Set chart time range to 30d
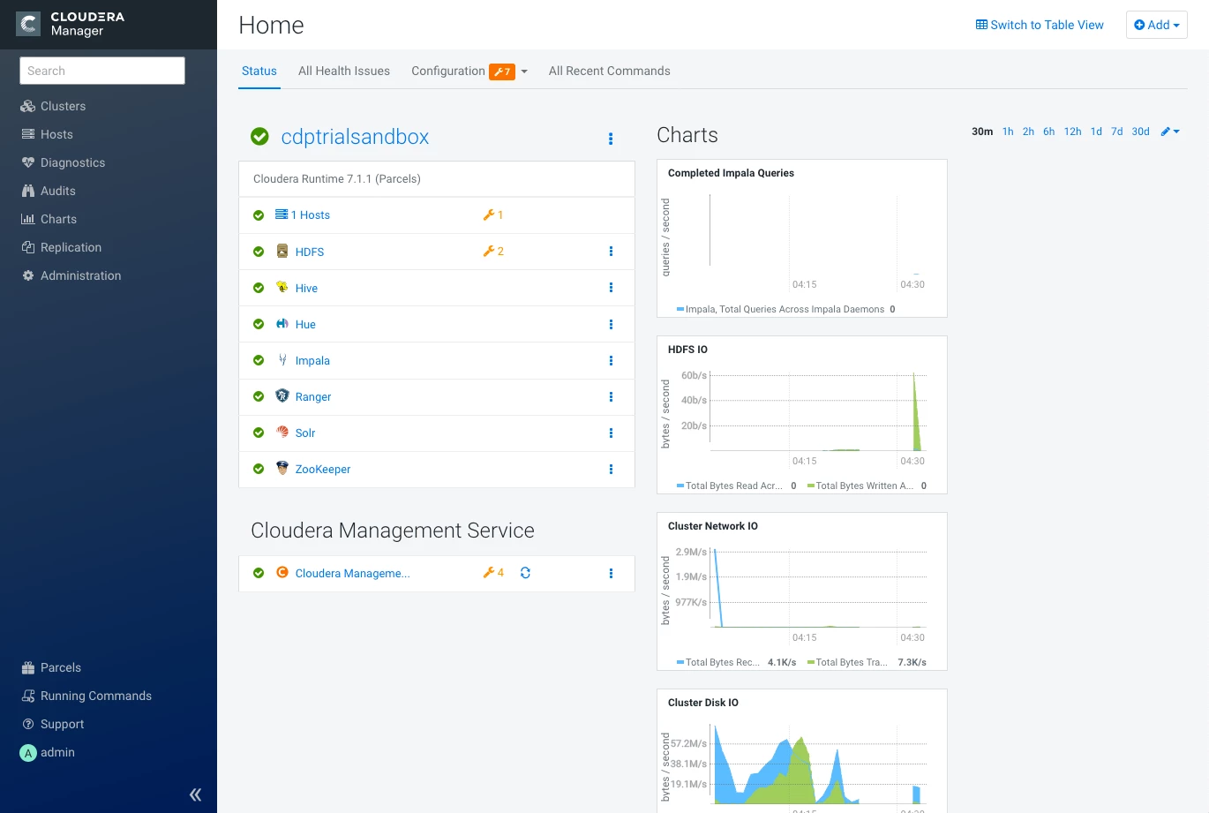Image resolution: width=1209 pixels, height=813 pixels. tap(1141, 132)
